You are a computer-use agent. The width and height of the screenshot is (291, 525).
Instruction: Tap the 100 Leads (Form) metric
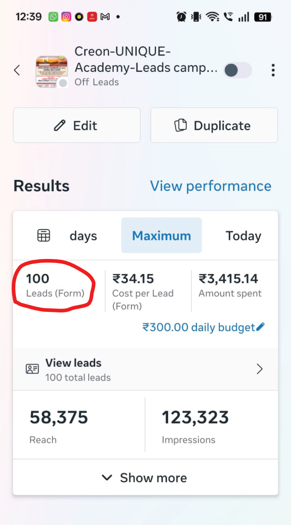[55, 285]
